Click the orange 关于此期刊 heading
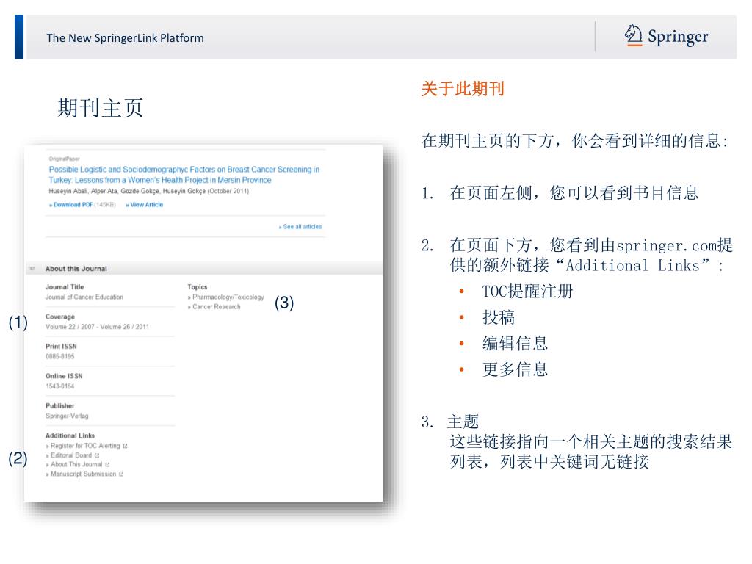 463,89
